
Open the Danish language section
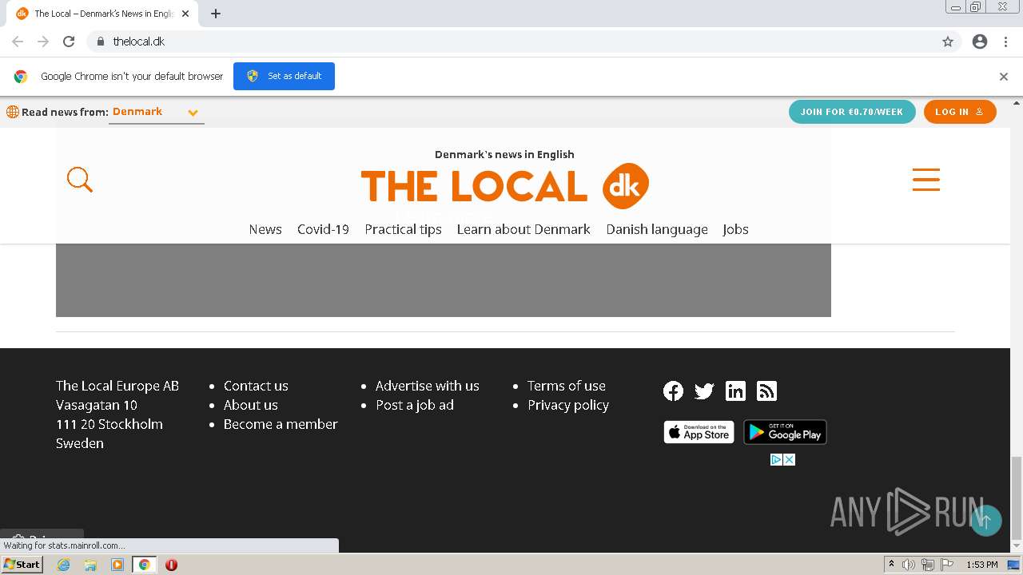[x=657, y=229]
